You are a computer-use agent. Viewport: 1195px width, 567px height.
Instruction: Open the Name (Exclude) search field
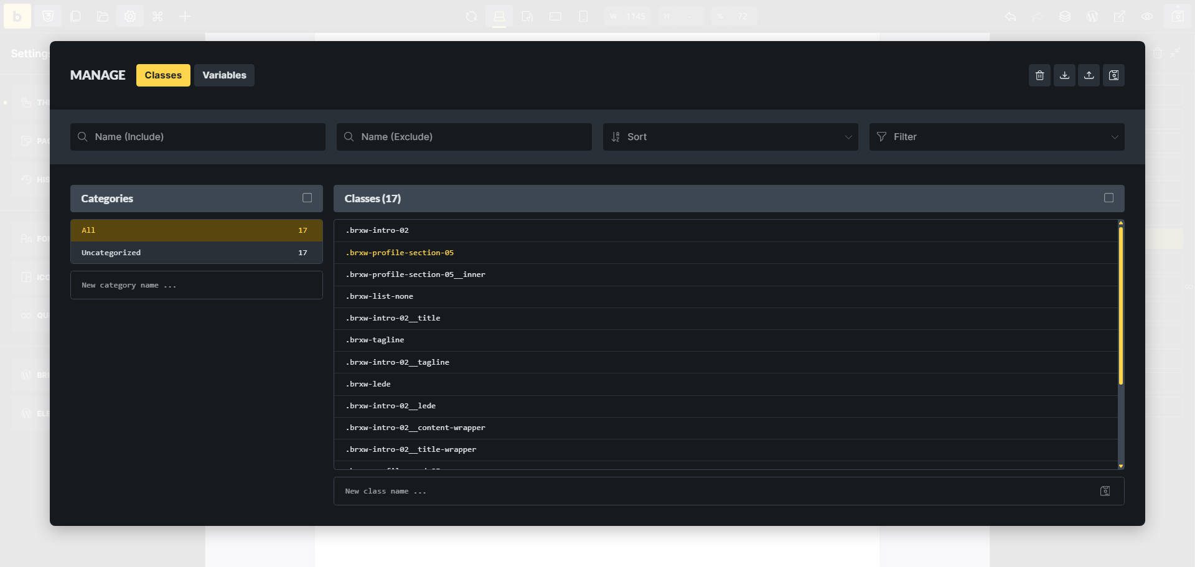pyautogui.click(x=464, y=137)
